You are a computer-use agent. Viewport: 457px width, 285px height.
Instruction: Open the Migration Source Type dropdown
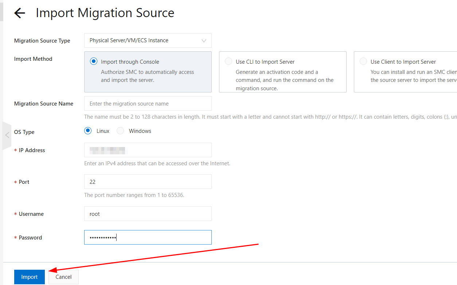click(148, 40)
